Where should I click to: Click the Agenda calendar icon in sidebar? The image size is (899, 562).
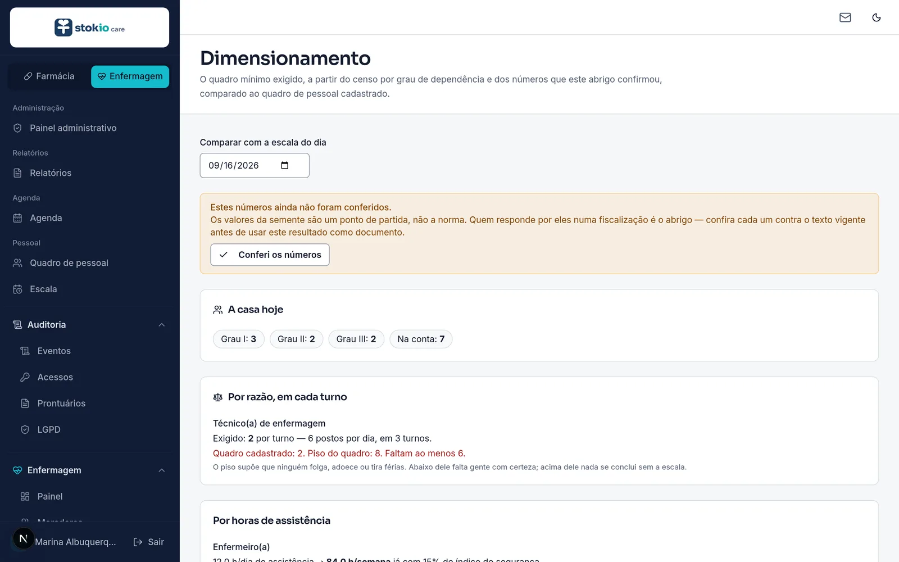[x=17, y=218]
